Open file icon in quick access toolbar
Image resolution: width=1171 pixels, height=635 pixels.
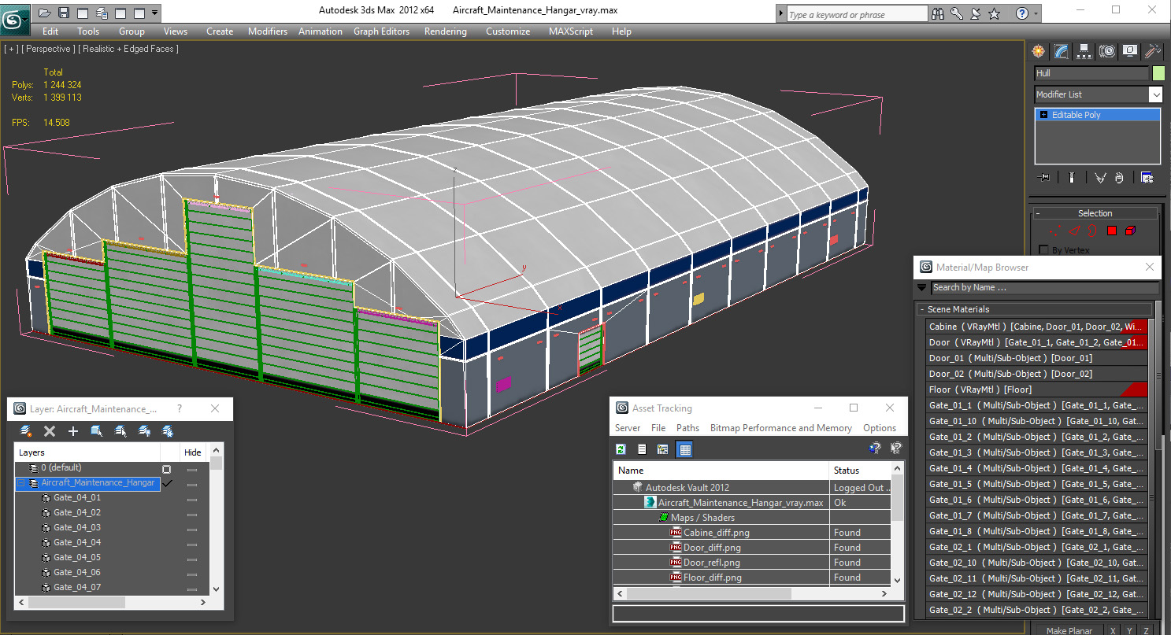coord(45,13)
